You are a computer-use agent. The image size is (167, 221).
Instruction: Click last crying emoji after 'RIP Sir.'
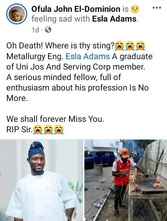[59, 129]
